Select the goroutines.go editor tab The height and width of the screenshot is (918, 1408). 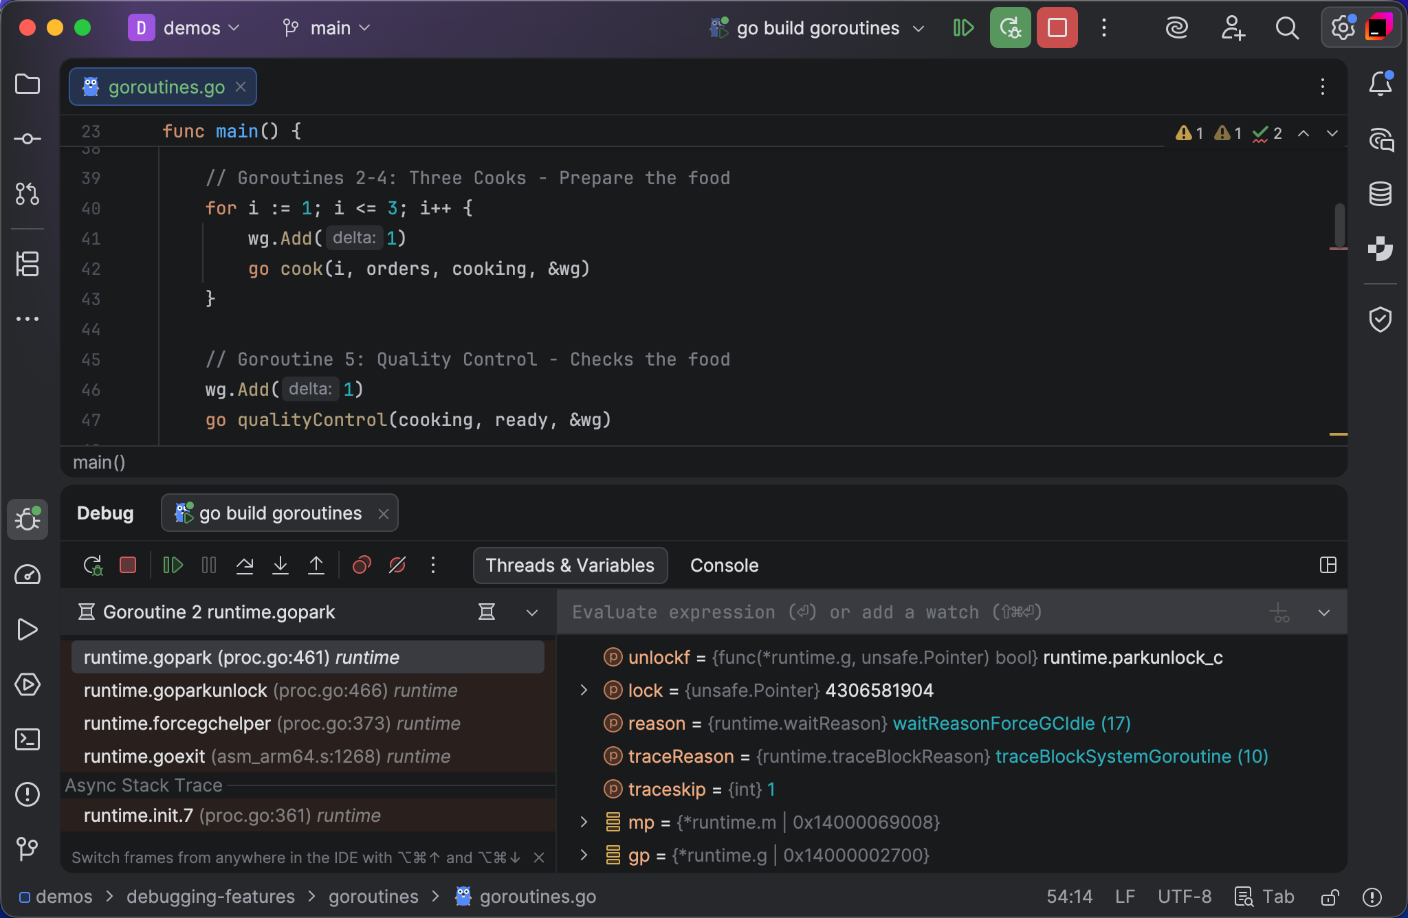166,87
